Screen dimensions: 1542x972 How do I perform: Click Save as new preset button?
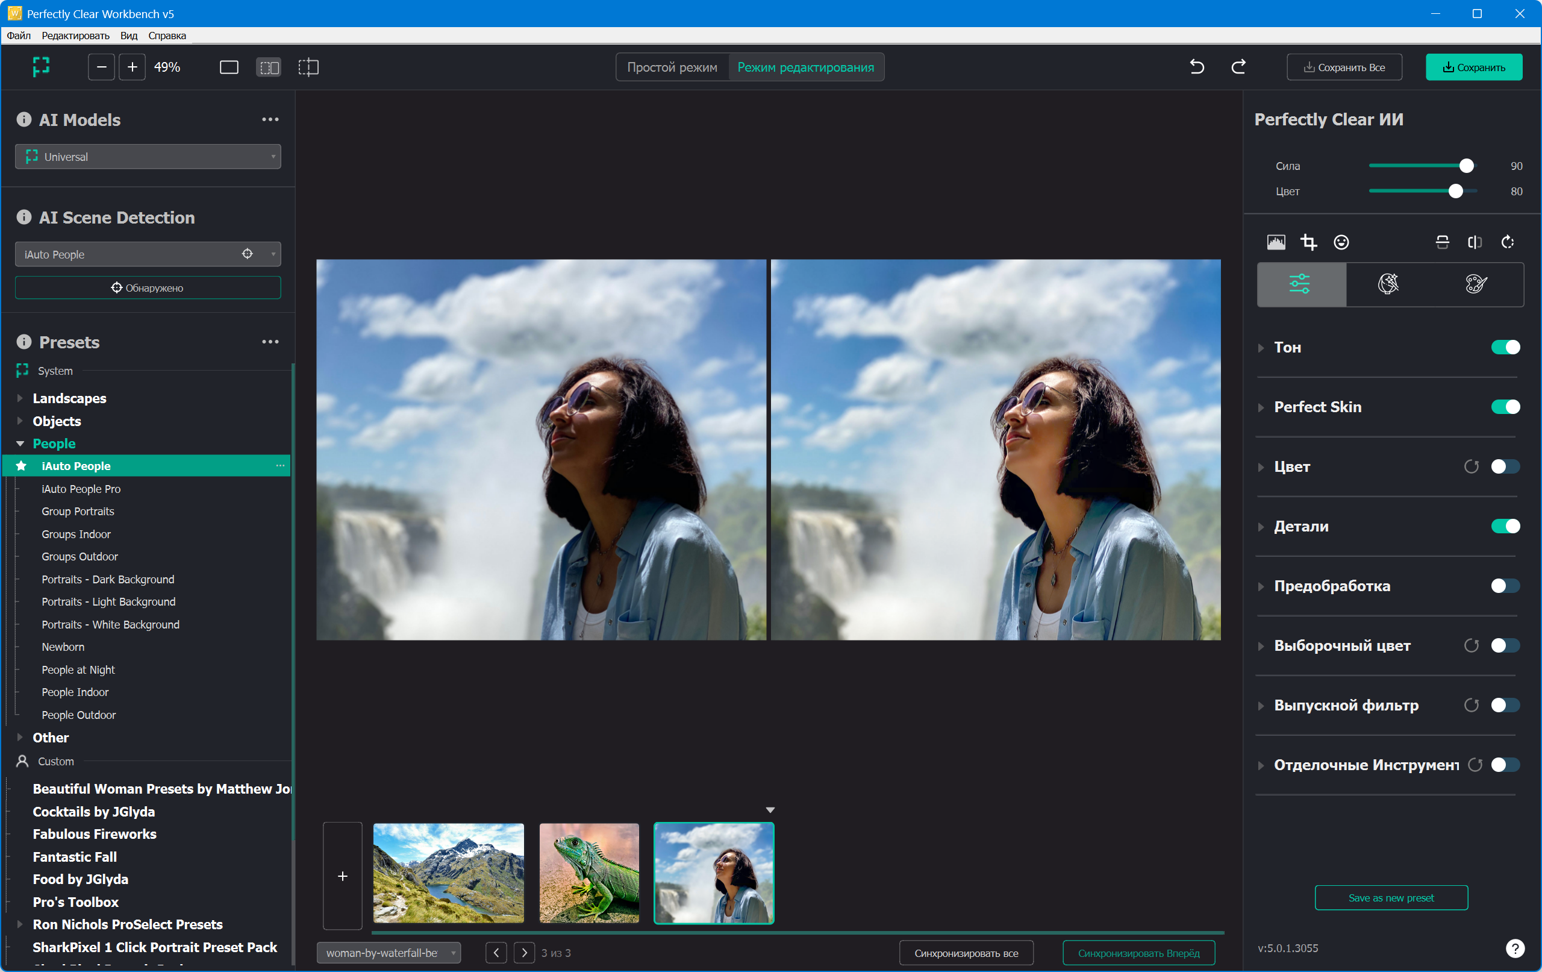pos(1391,898)
